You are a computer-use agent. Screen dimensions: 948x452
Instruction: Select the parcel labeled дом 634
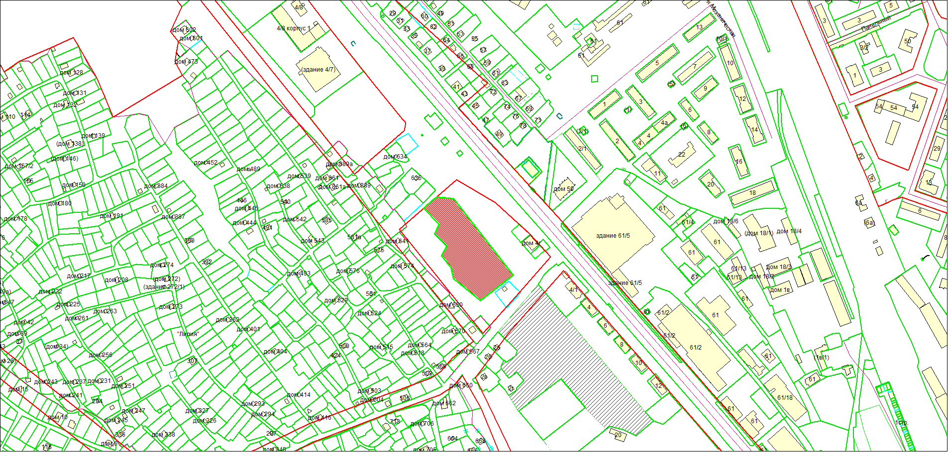coord(395,157)
